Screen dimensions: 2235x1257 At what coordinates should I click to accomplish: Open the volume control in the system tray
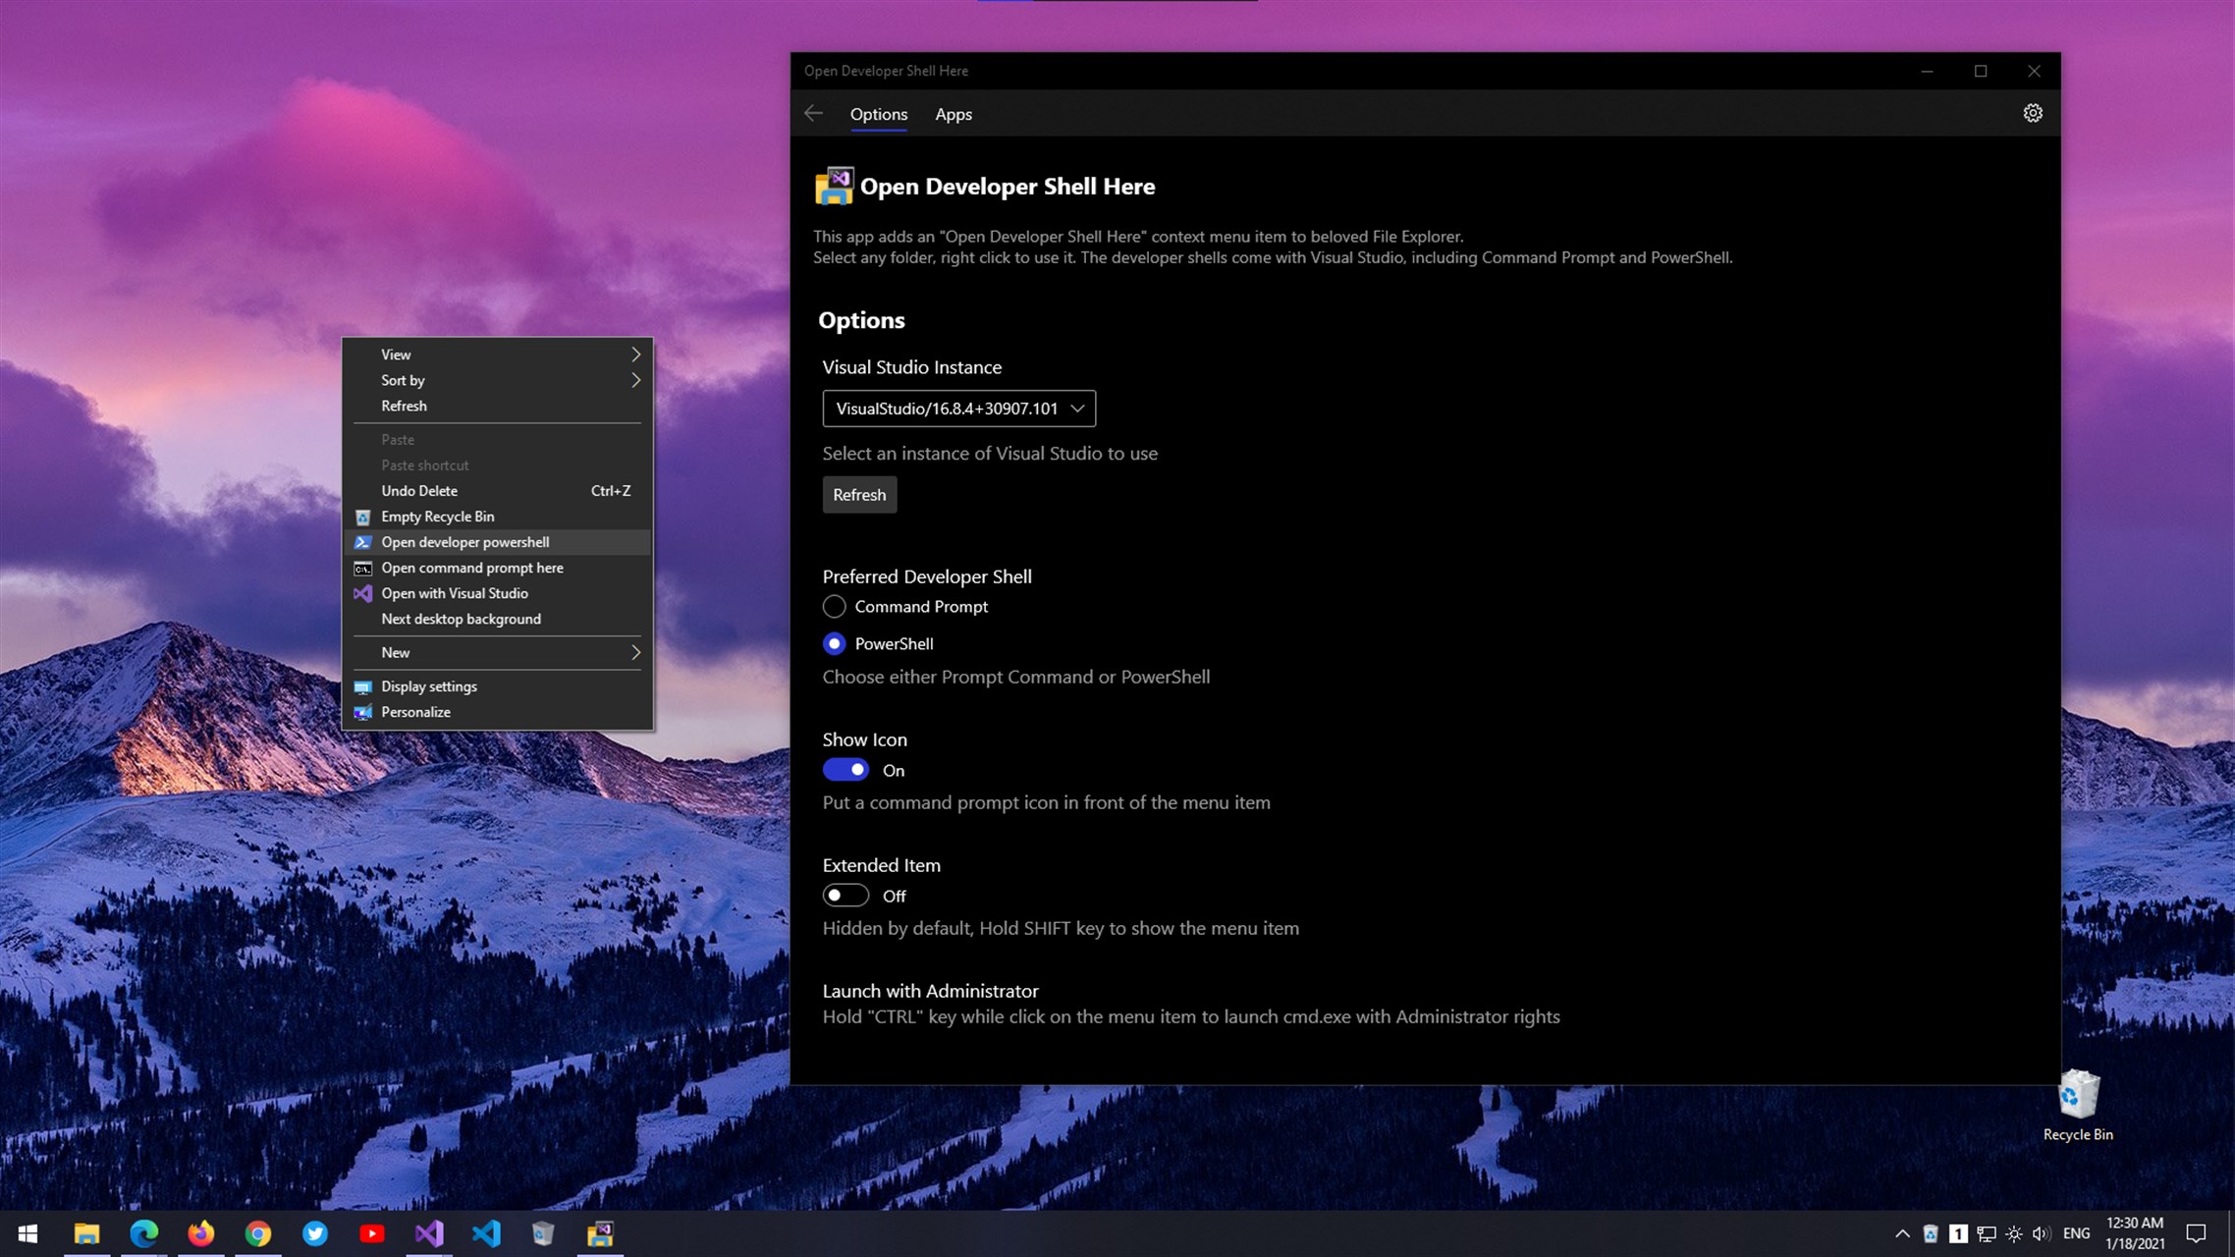(x=2041, y=1233)
